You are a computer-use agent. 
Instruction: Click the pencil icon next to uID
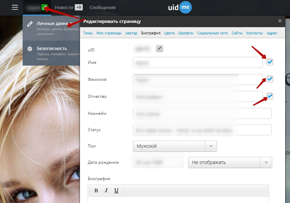pyautogui.click(x=159, y=49)
